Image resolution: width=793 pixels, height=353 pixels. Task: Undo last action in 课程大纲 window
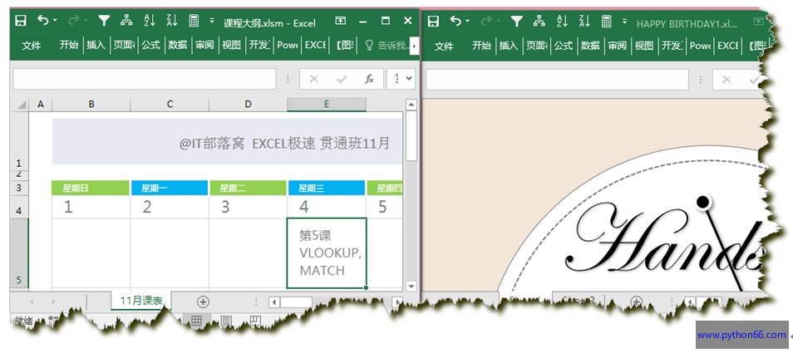point(43,20)
